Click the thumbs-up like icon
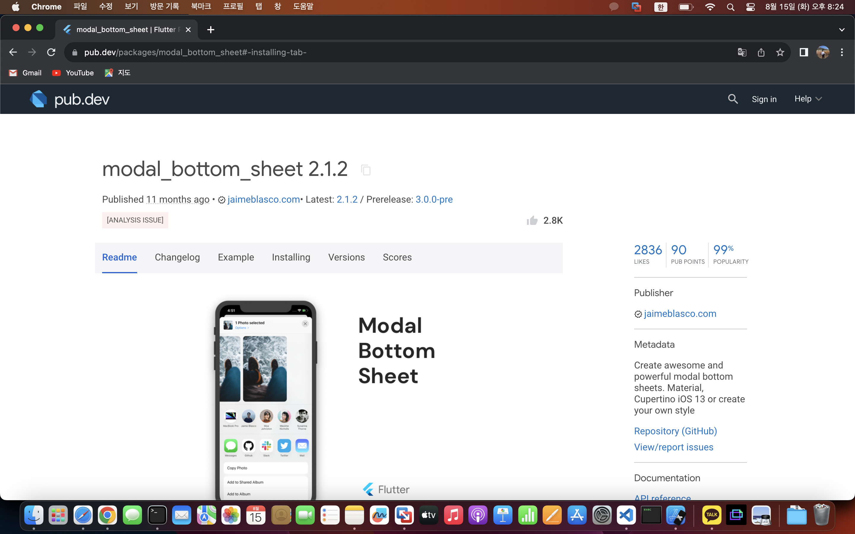The height and width of the screenshot is (534, 855). (x=532, y=221)
